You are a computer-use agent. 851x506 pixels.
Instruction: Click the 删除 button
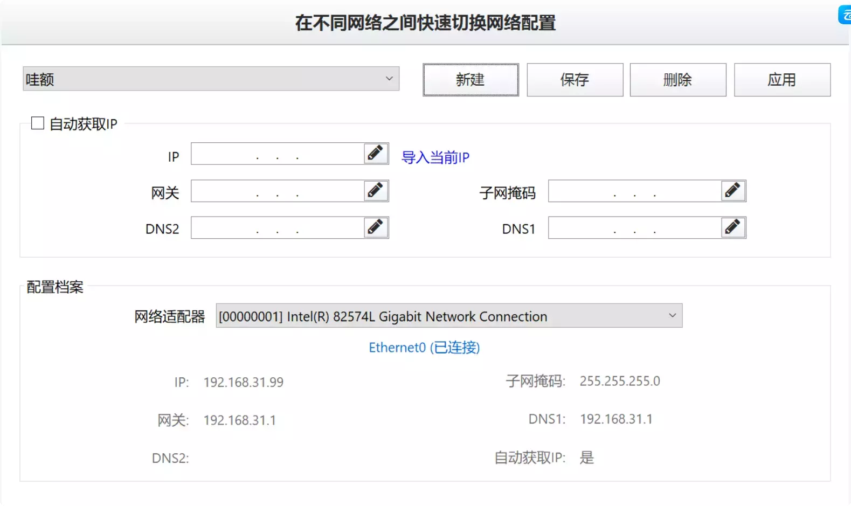pos(678,80)
